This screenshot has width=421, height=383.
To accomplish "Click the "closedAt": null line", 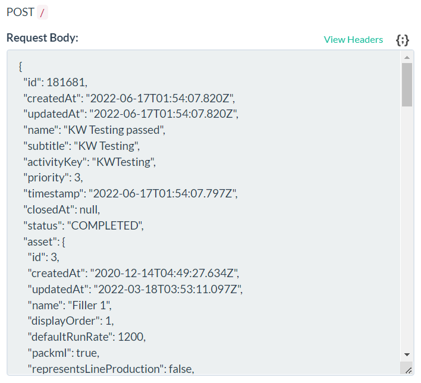I will [61, 209].
